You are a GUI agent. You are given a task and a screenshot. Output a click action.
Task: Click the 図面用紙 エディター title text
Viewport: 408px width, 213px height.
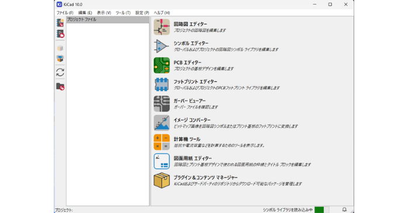pos(193,158)
